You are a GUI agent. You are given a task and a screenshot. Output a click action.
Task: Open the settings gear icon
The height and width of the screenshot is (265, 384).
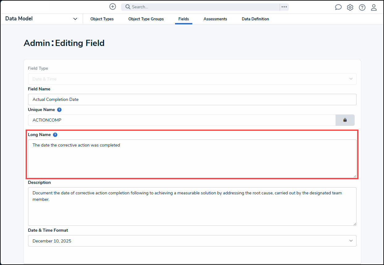[x=350, y=7]
